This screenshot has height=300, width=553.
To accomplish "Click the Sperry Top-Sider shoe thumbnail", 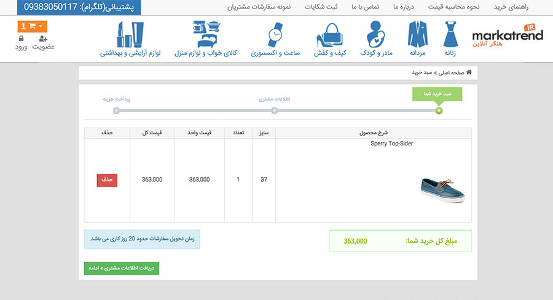I will click(x=442, y=190).
